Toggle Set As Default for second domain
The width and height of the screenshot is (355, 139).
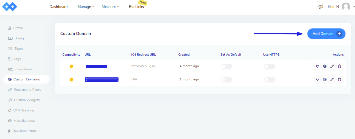227,80
